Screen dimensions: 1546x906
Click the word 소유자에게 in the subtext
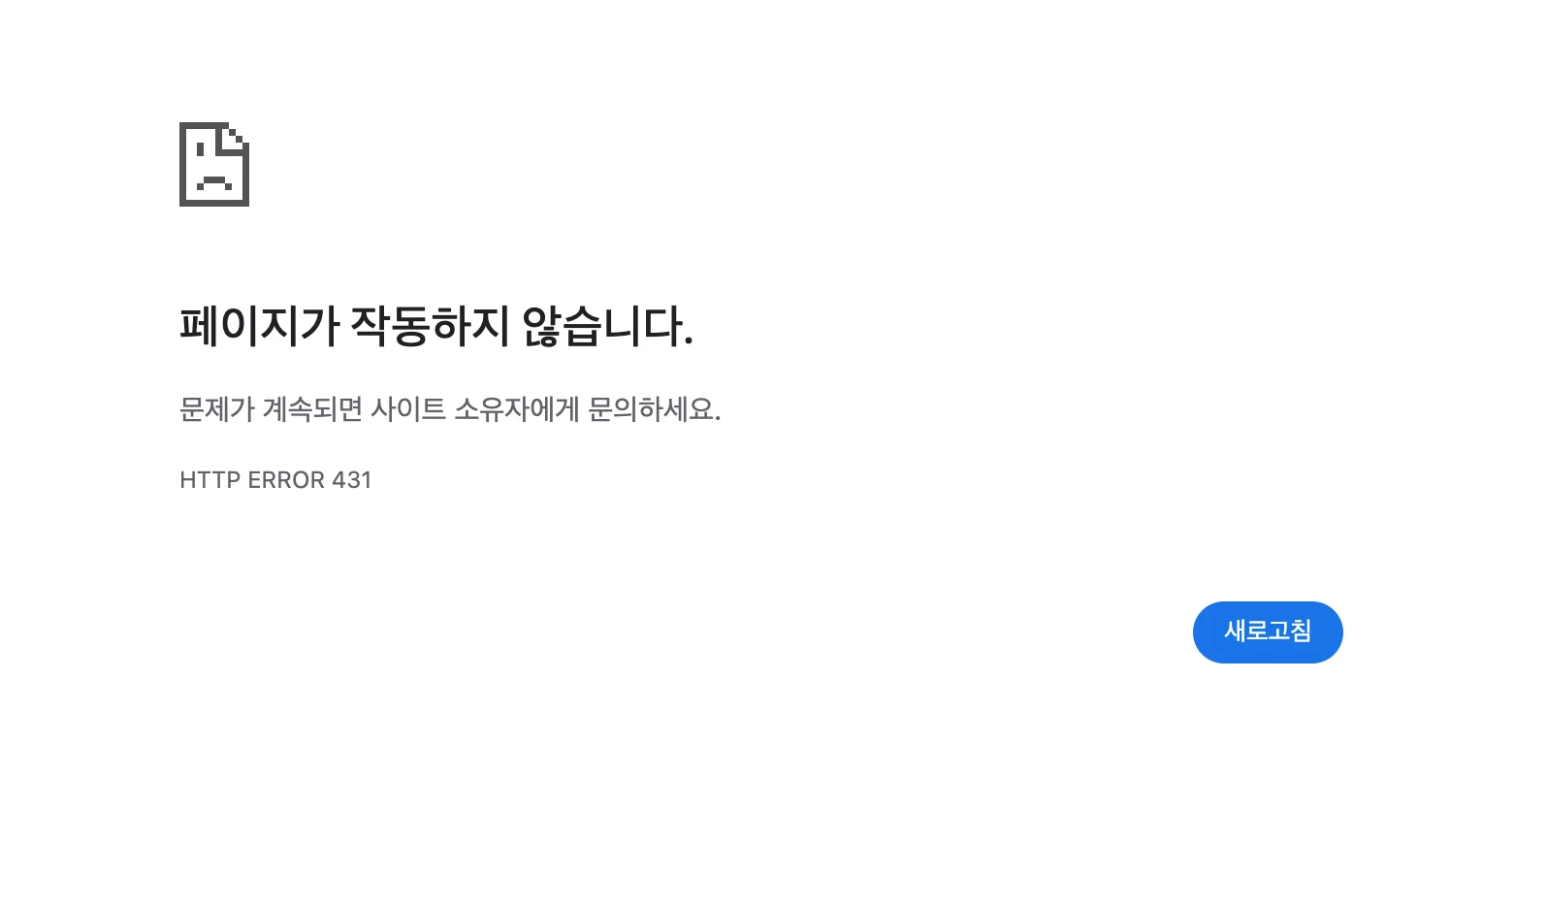point(517,409)
